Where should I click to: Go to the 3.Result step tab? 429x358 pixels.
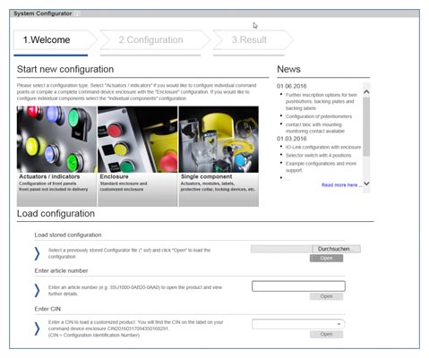coord(249,40)
